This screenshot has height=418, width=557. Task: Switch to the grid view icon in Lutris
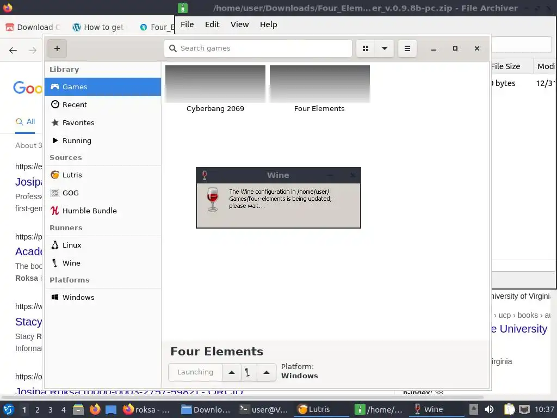pos(366,48)
